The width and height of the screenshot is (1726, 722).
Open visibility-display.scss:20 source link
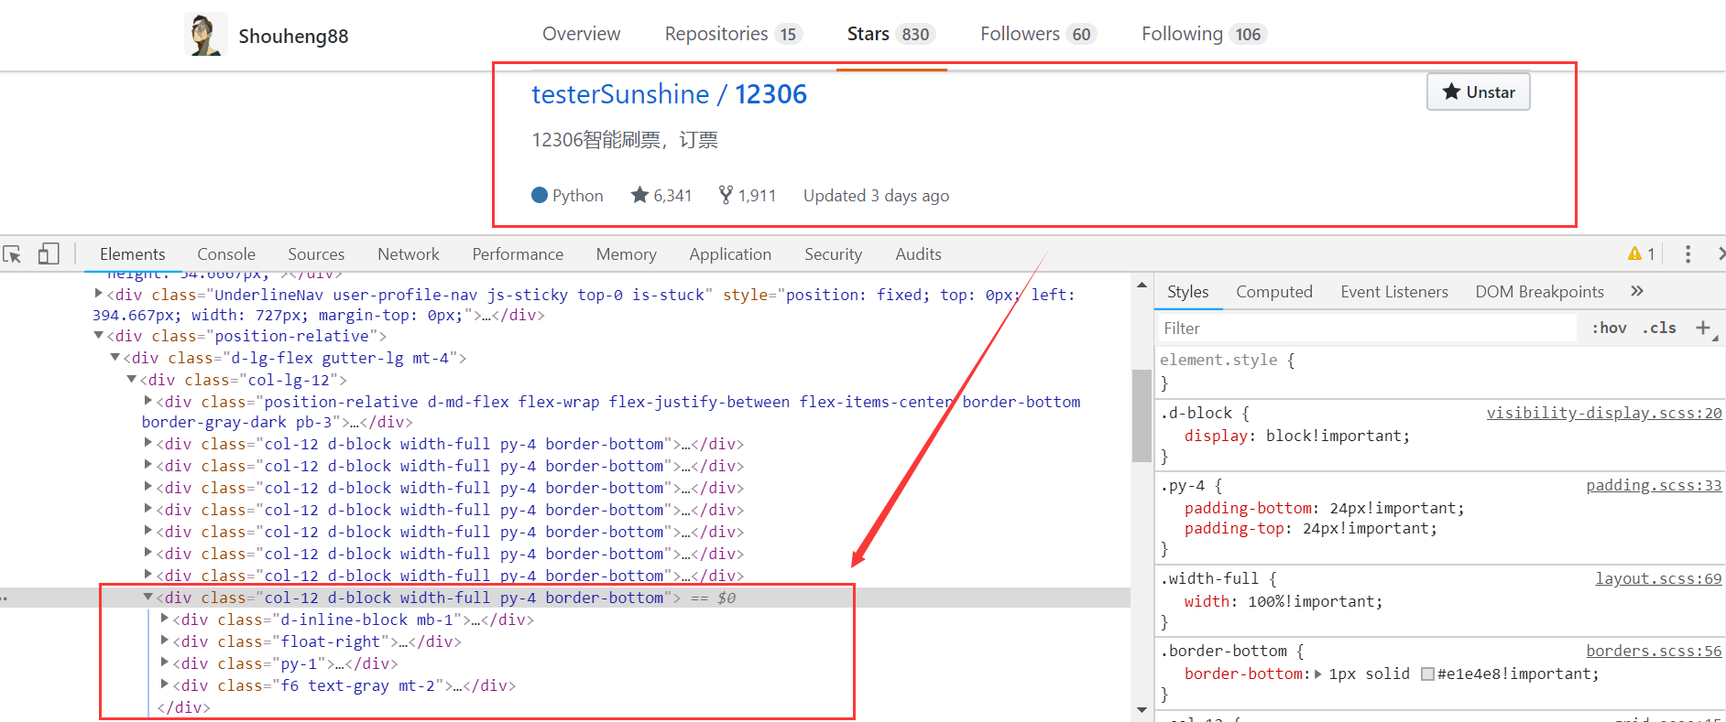[x=1603, y=413]
